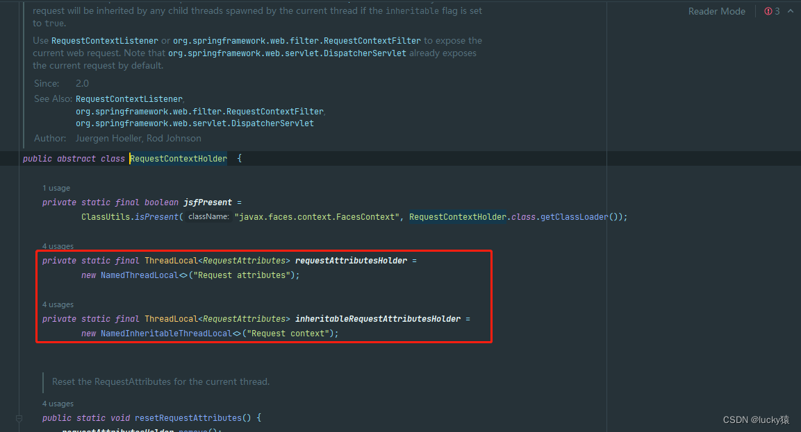Open RequestContextFilter link in the 'Use' sentence

[x=297, y=41]
